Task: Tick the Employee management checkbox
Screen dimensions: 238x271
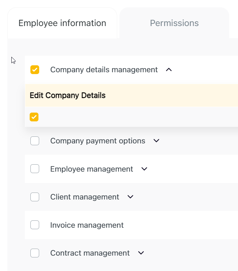Action: point(35,169)
